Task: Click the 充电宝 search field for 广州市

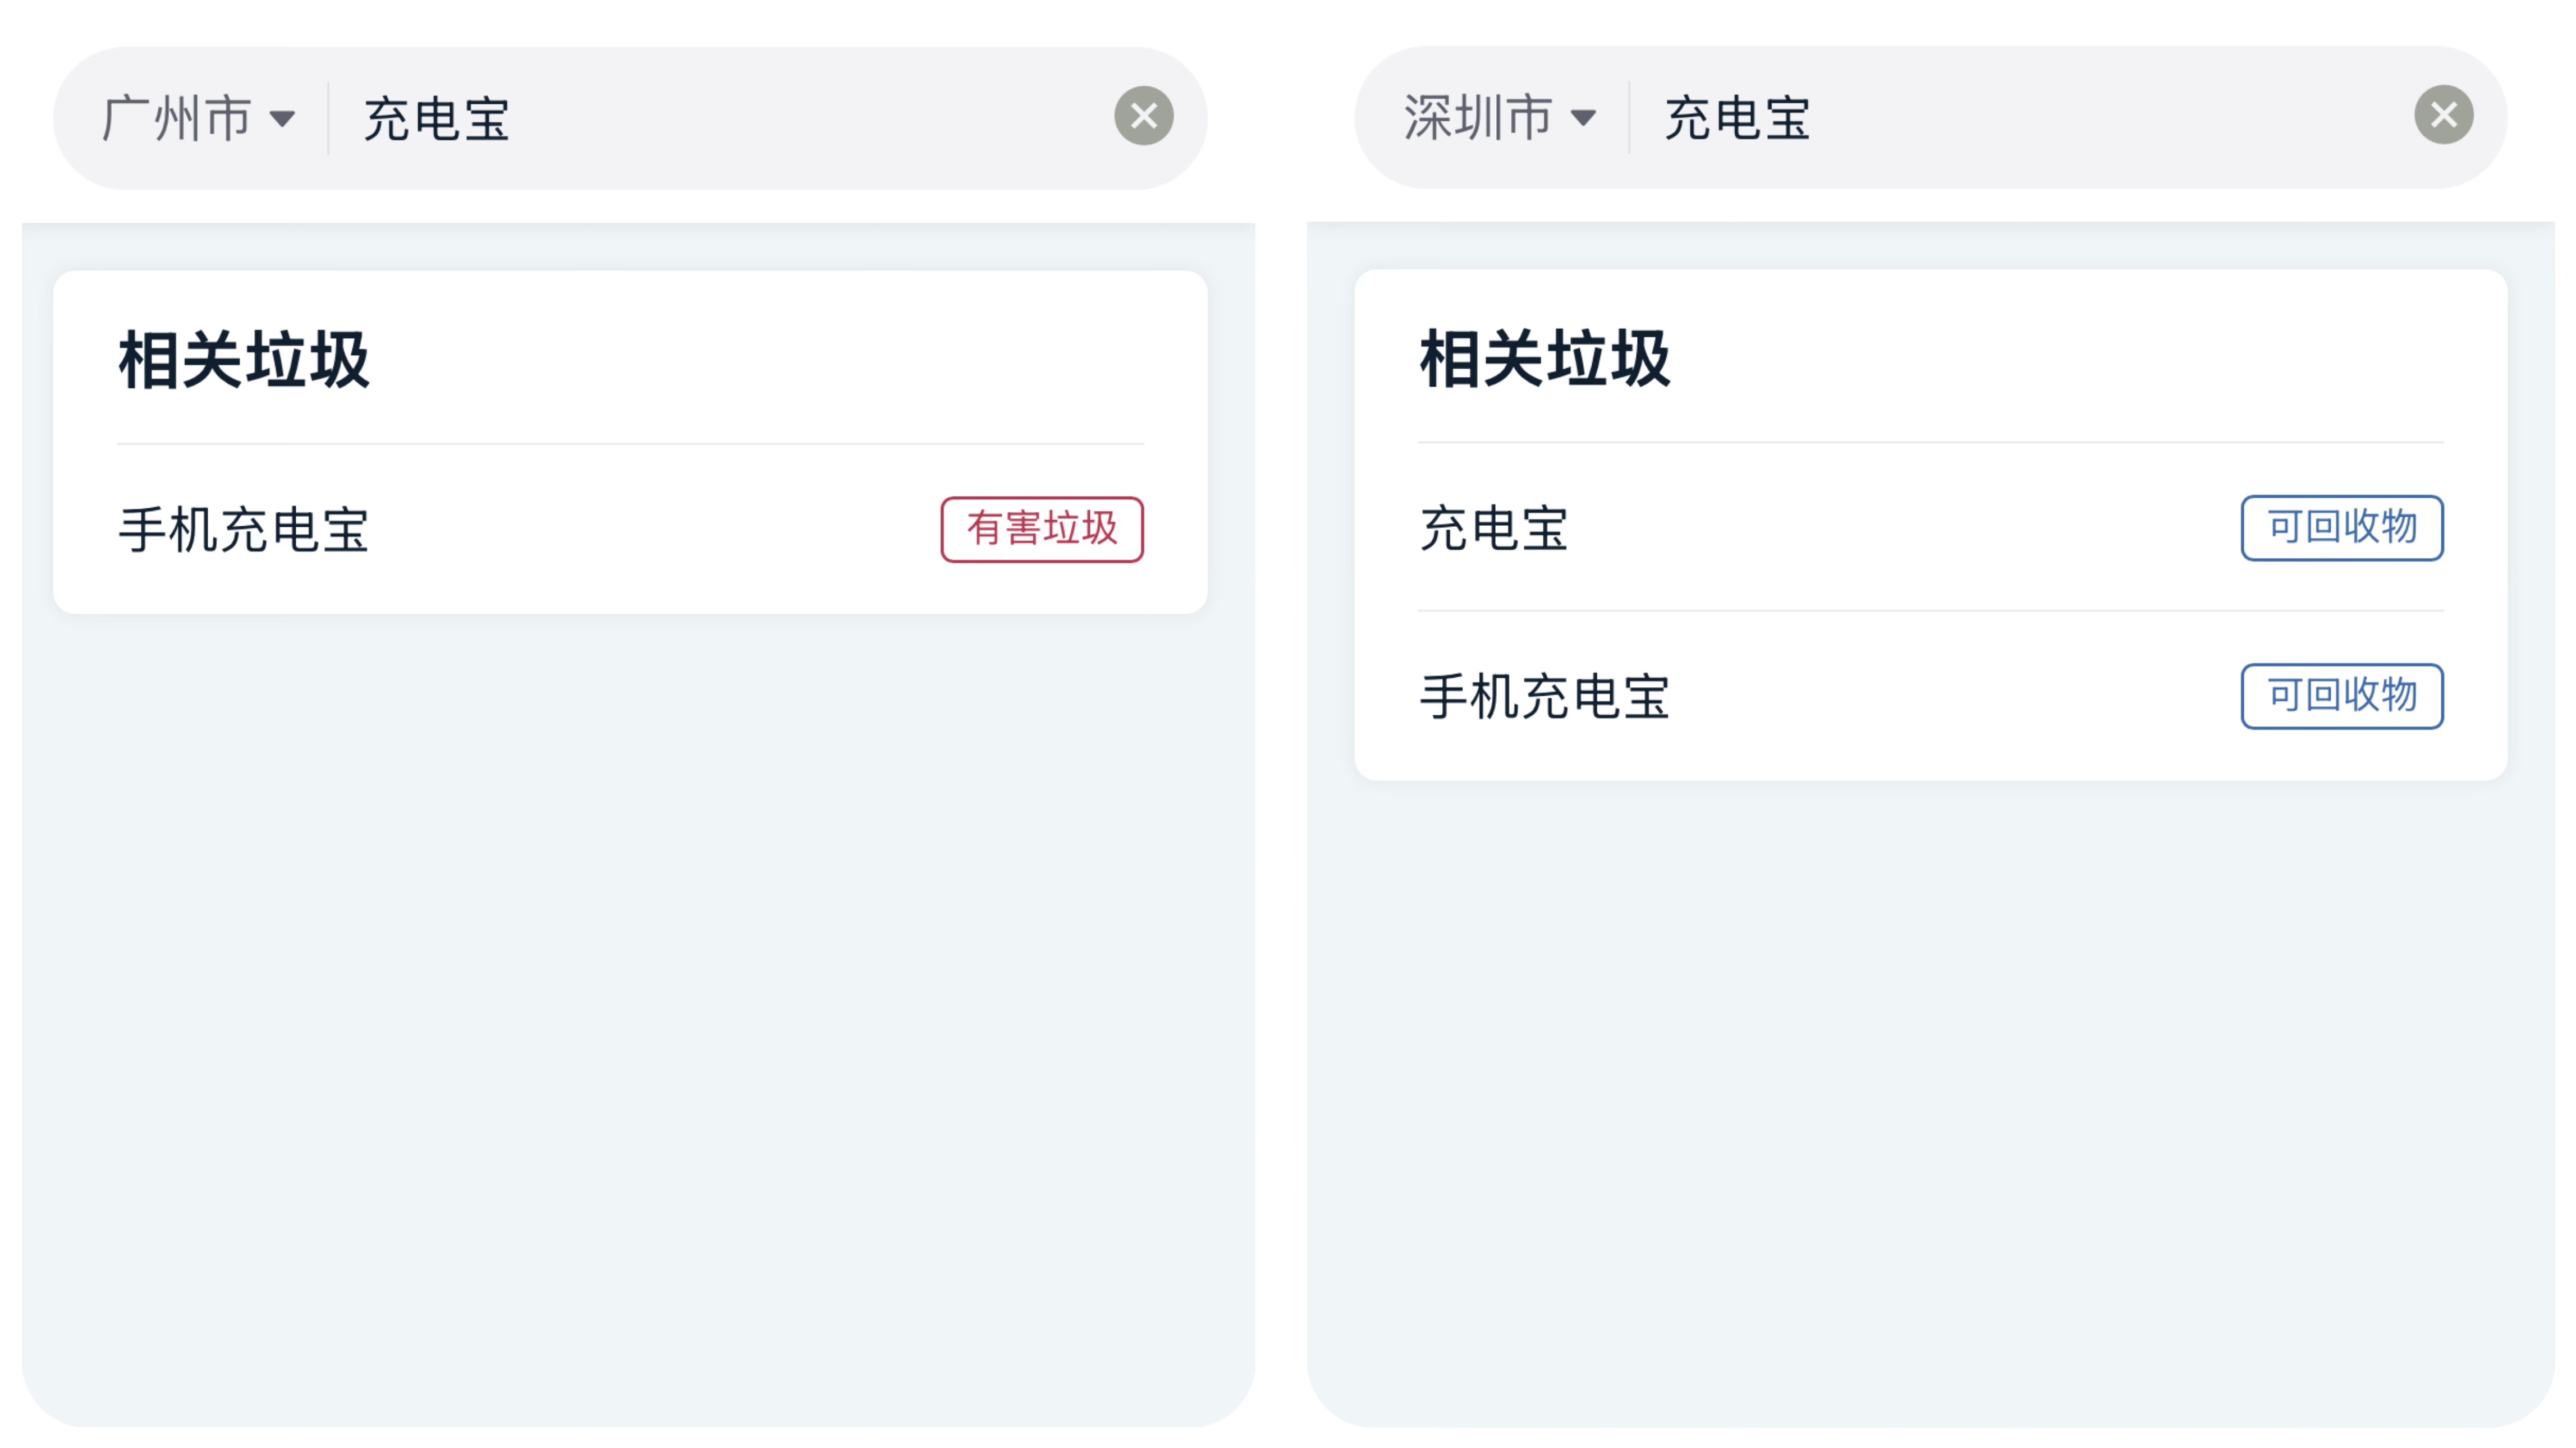Action: coord(720,119)
